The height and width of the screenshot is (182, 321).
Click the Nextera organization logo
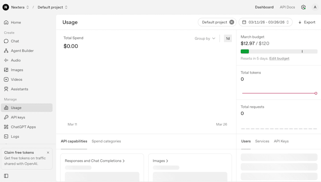(6, 7)
